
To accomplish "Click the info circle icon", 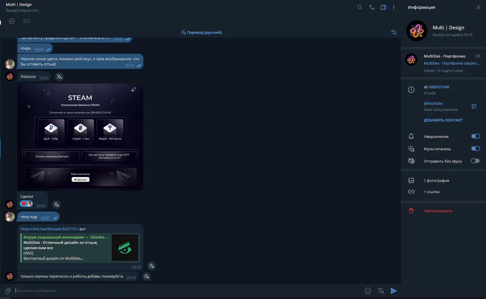I will (x=411, y=90).
